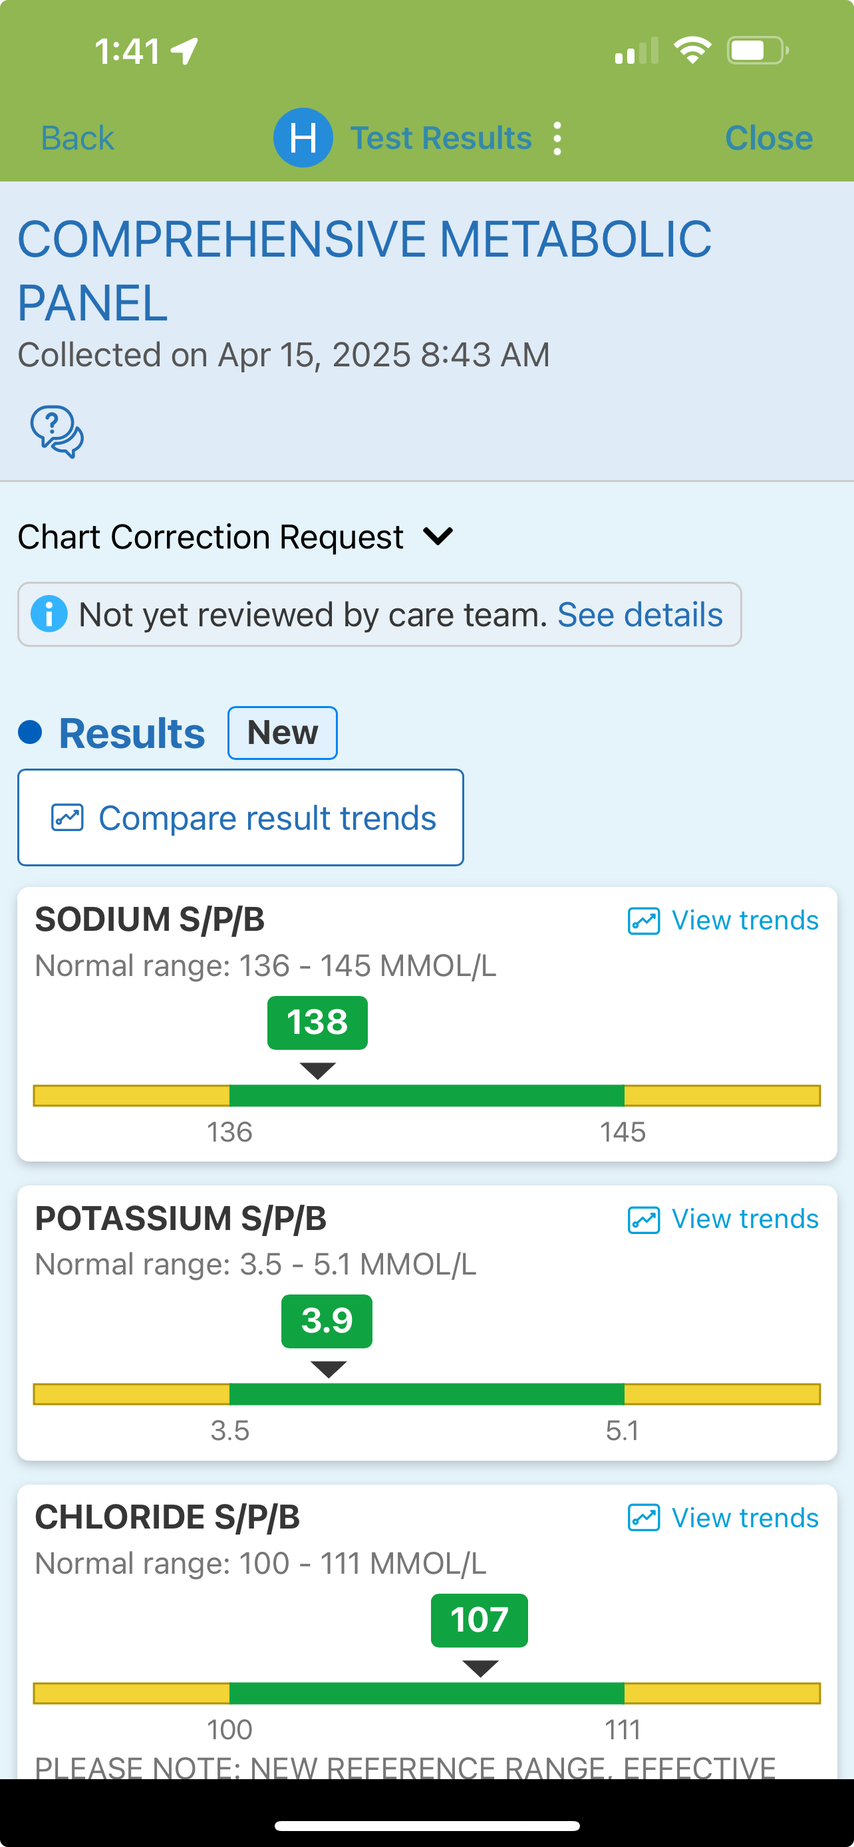Open See details link
The image size is (854, 1847).
click(640, 615)
